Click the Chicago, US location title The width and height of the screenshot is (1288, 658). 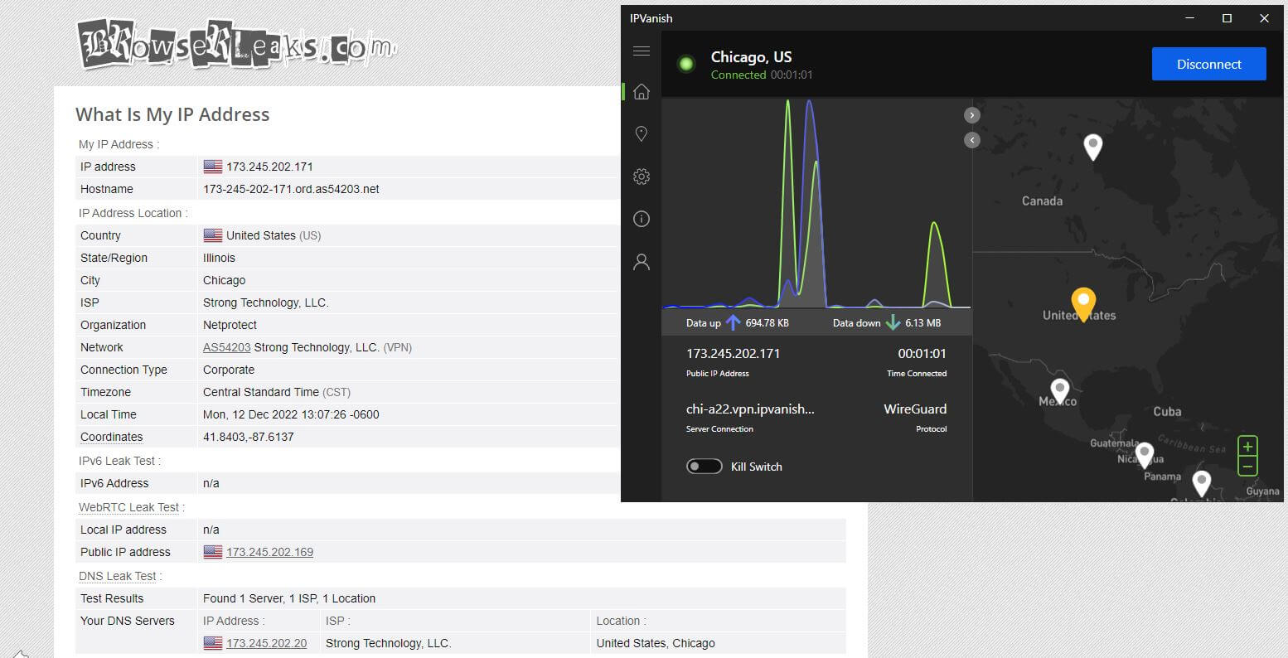click(x=751, y=57)
